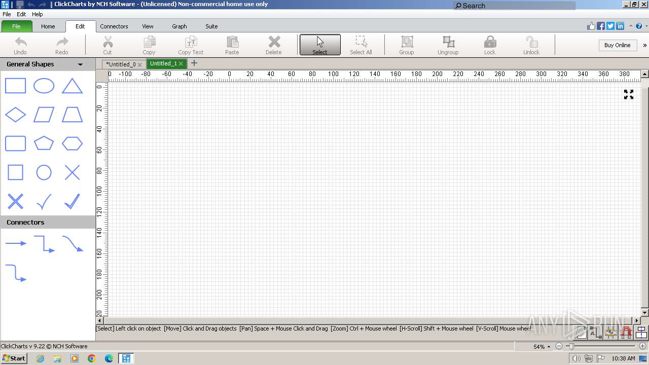Choose the Rounded Rectangle shape
649x365 pixels.
click(x=15, y=143)
